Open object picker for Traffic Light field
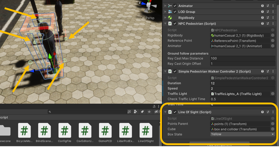Screen dimensions: 279x147 pos(273,94)
